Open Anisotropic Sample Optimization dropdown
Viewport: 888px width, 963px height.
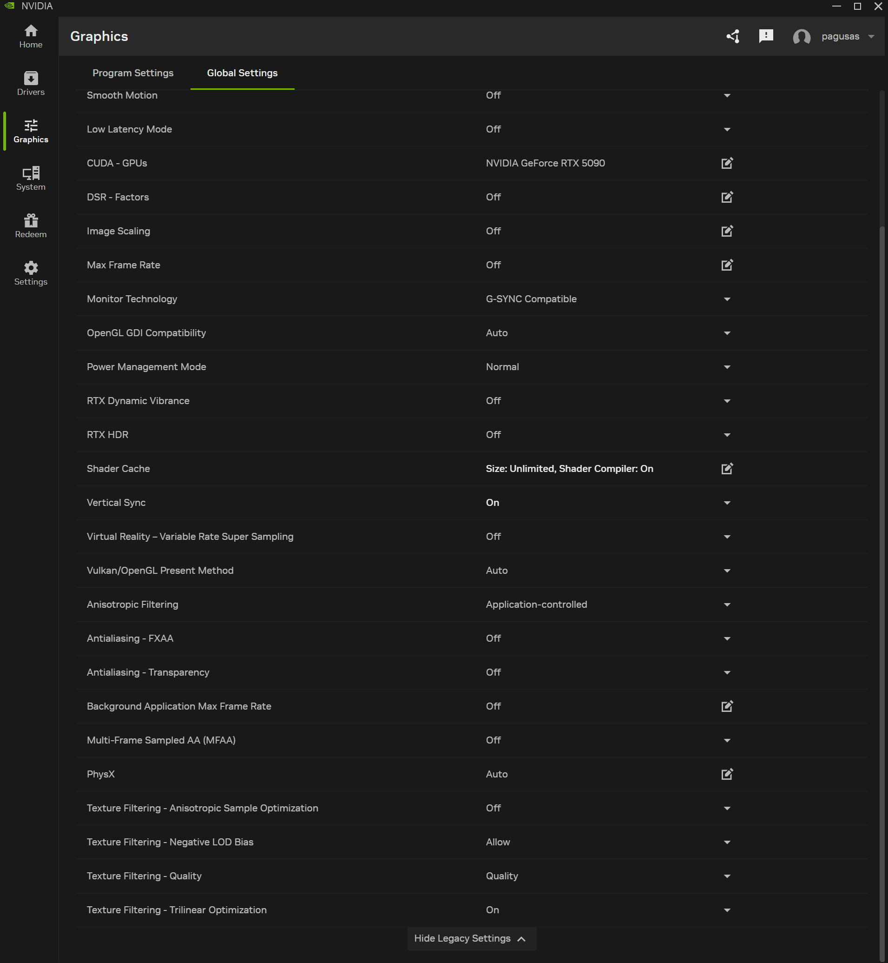coord(727,809)
